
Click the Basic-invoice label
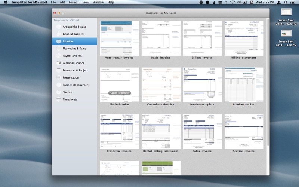pos(161,58)
